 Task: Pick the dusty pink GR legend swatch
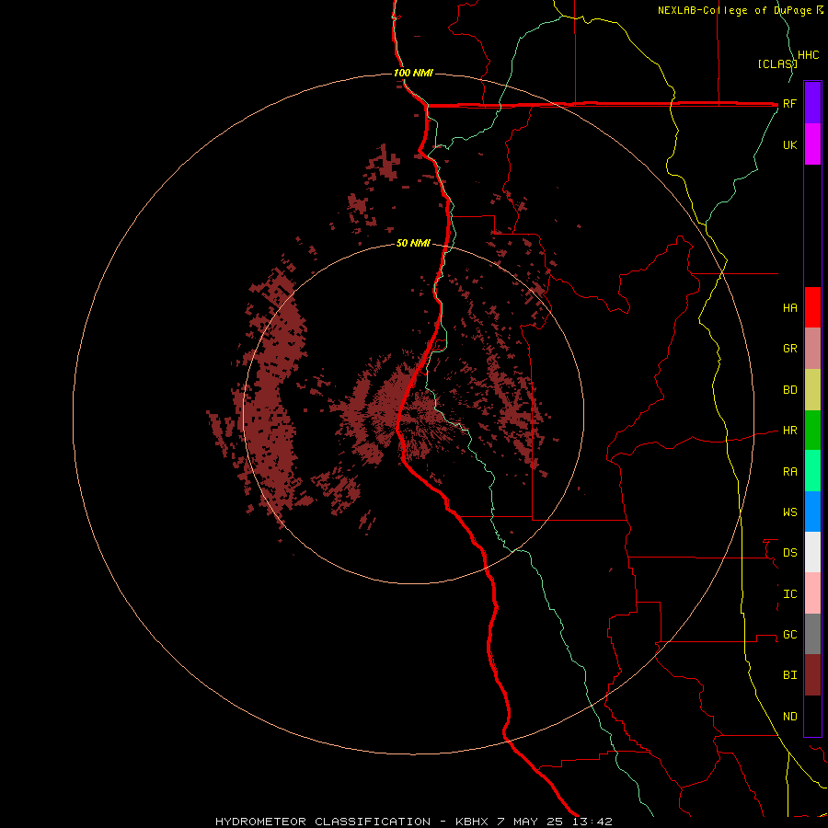tap(812, 349)
